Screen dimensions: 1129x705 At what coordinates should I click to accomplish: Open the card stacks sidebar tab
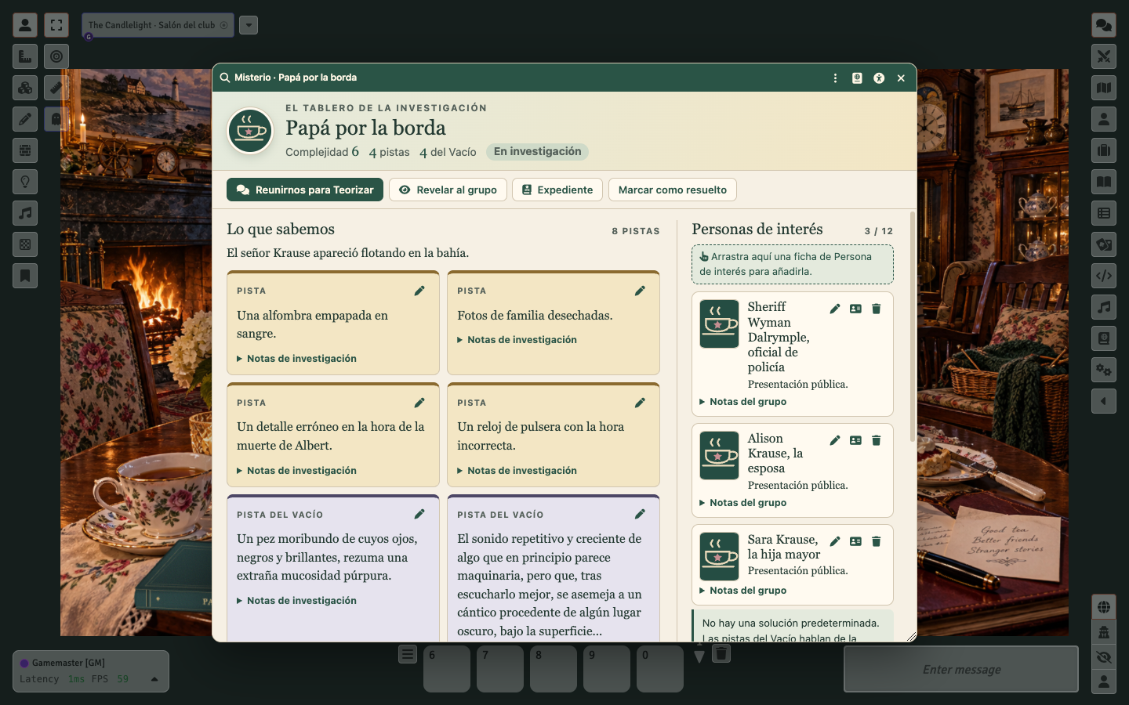(1104, 244)
